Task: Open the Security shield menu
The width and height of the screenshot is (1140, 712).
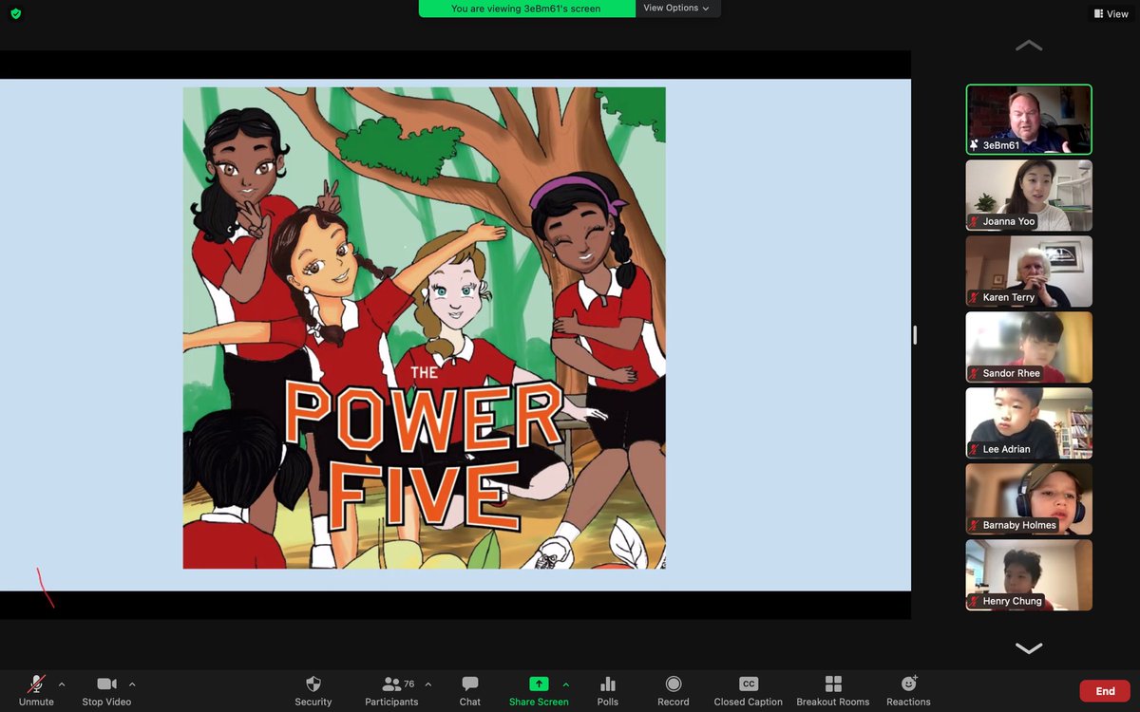Action: 313,690
